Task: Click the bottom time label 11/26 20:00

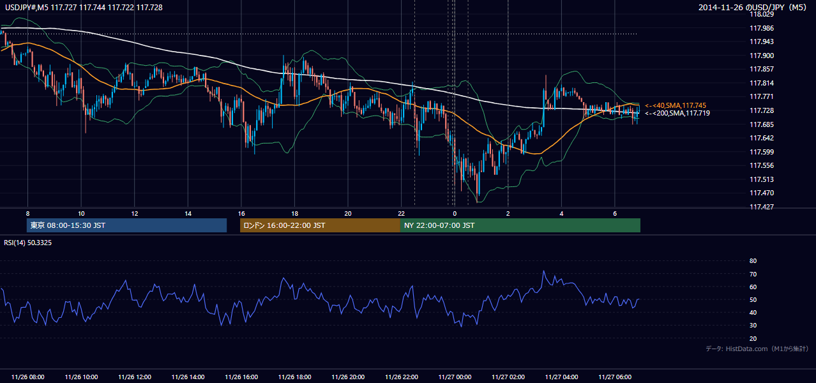Action: [x=348, y=377]
